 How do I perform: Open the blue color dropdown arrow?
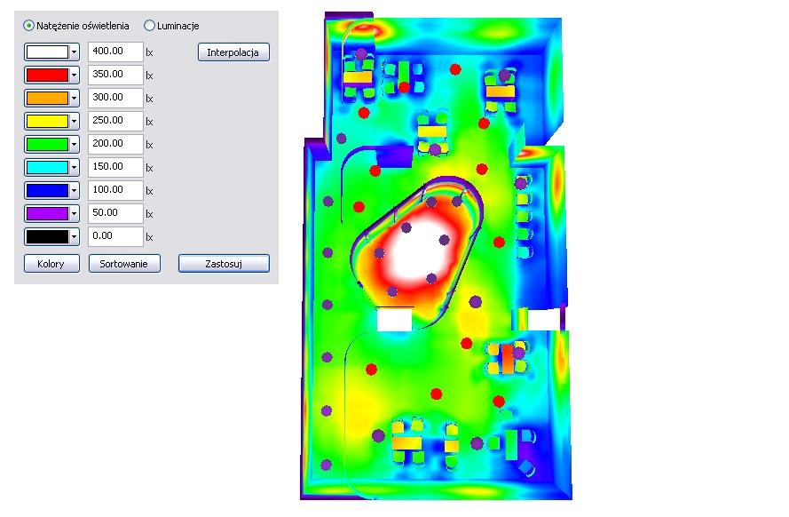[x=75, y=191]
